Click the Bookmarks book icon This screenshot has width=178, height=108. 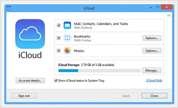(x=67, y=38)
